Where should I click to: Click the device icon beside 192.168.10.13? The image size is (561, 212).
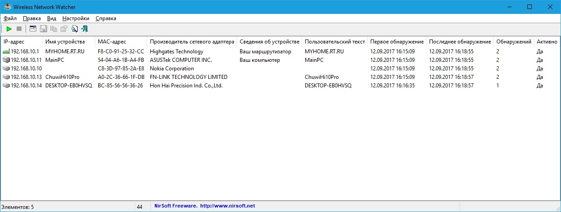click(x=6, y=77)
